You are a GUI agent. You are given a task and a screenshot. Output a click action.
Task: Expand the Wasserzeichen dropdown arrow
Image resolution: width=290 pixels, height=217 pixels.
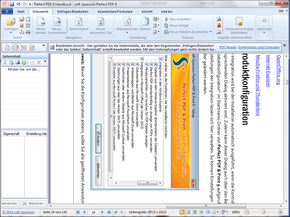127,33
